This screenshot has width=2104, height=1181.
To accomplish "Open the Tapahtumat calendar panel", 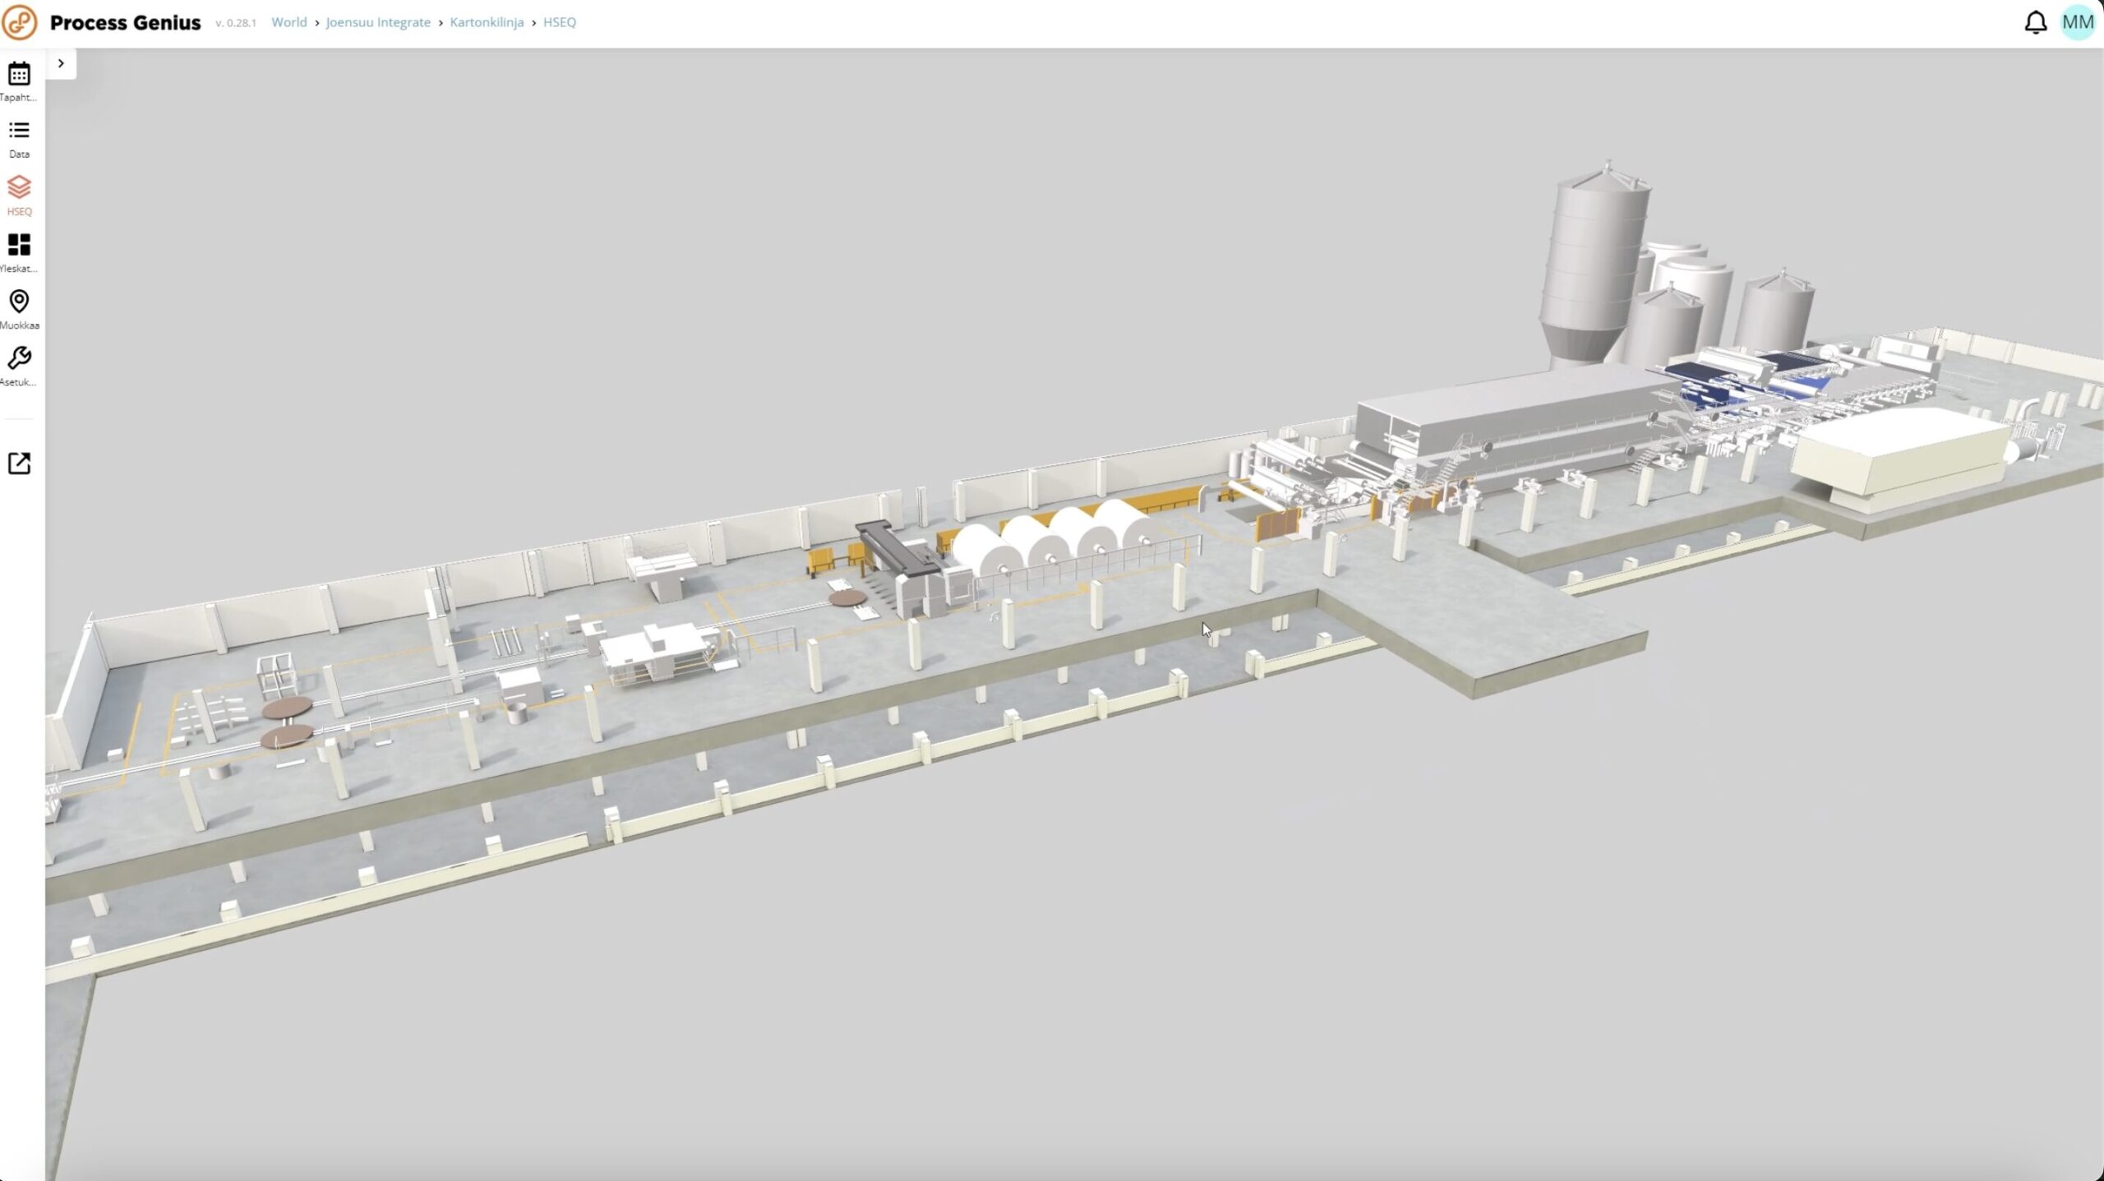I will pyautogui.click(x=18, y=80).
